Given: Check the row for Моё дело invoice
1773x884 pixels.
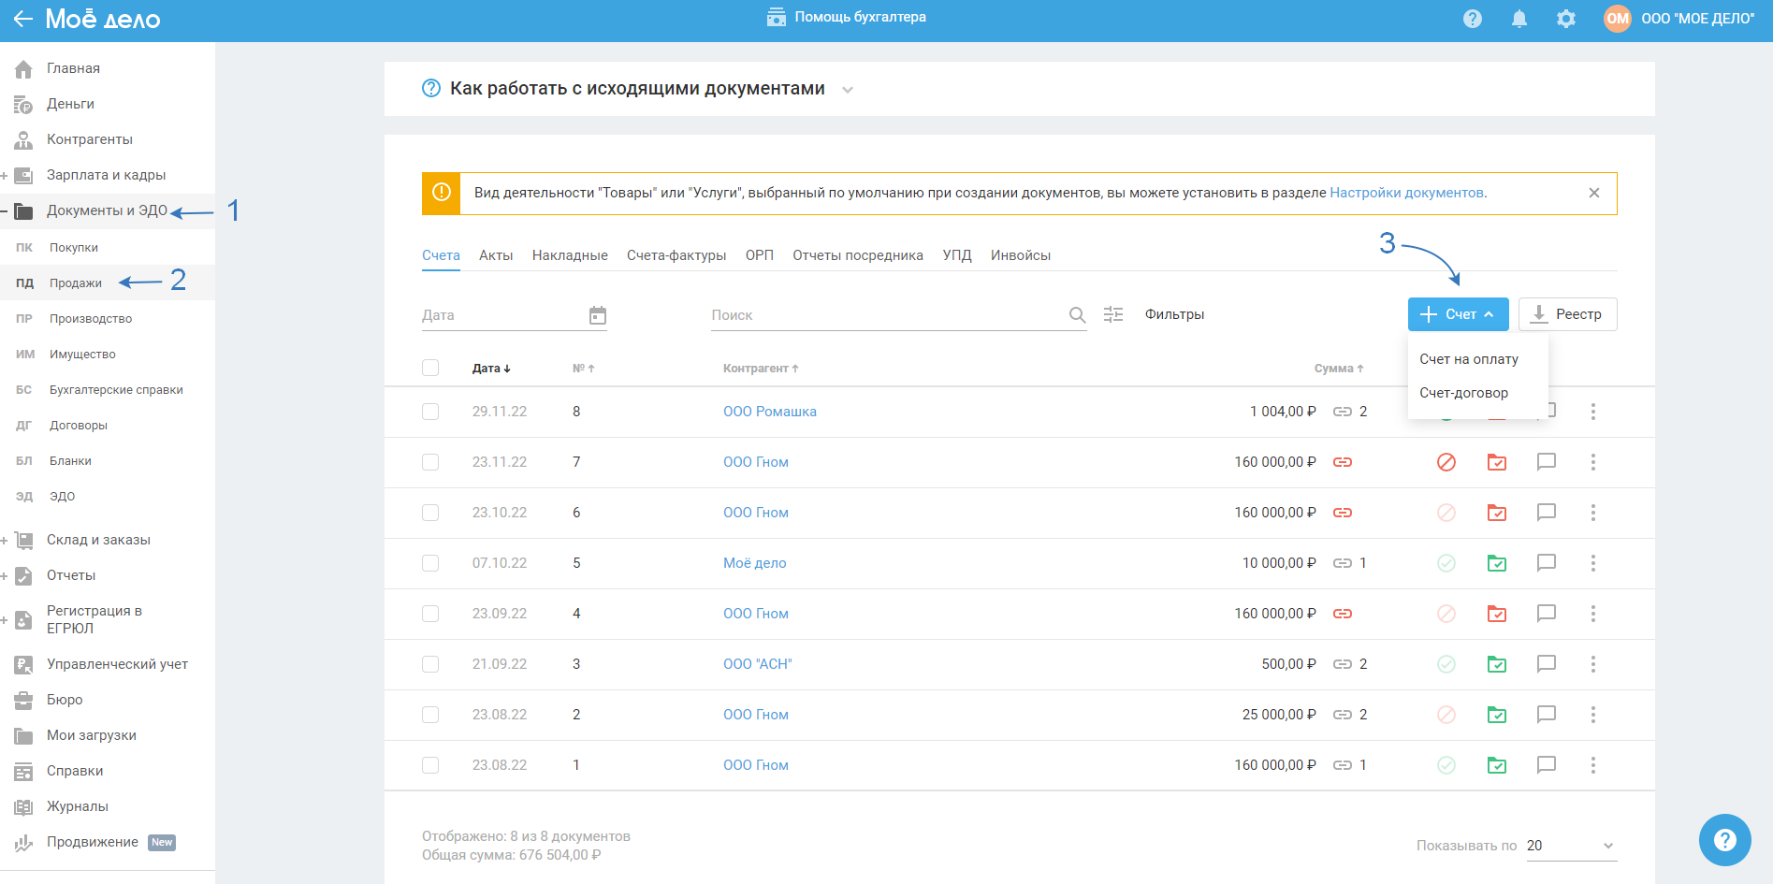Looking at the screenshot, I should (x=430, y=563).
